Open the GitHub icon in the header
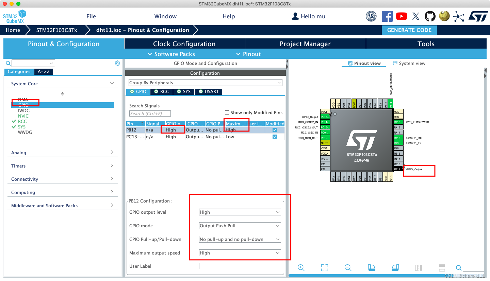The width and height of the screenshot is (490, 281). (x=430, y=16)
